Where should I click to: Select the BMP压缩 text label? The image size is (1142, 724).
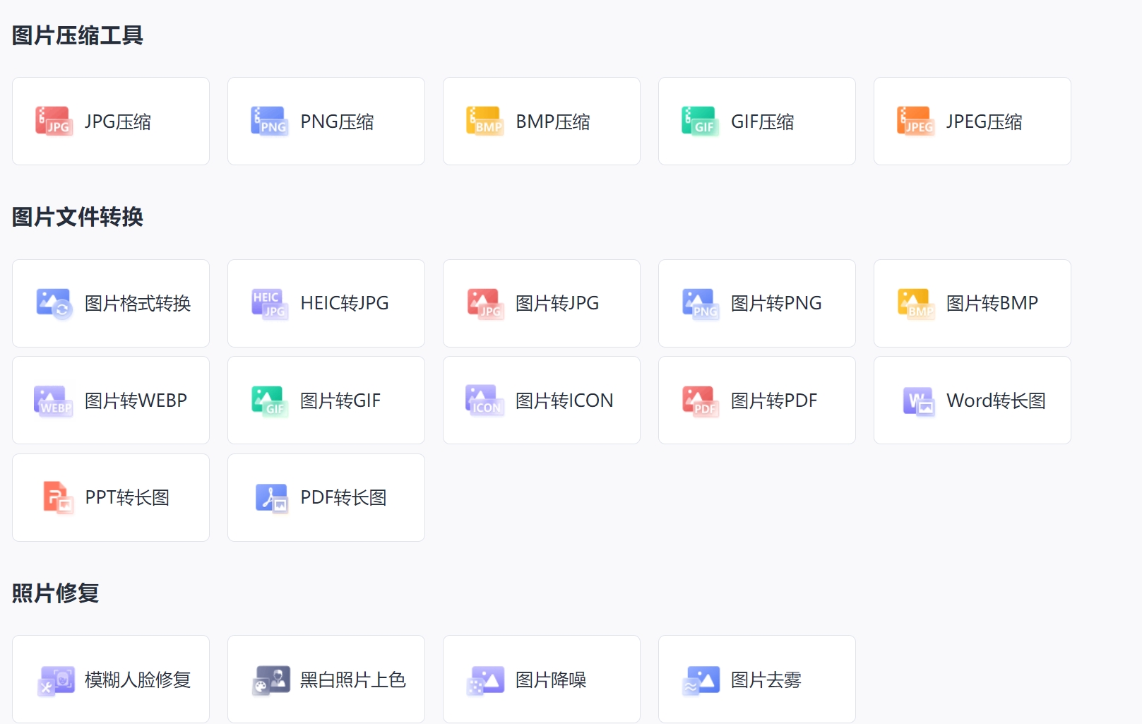tap(552, 121)
